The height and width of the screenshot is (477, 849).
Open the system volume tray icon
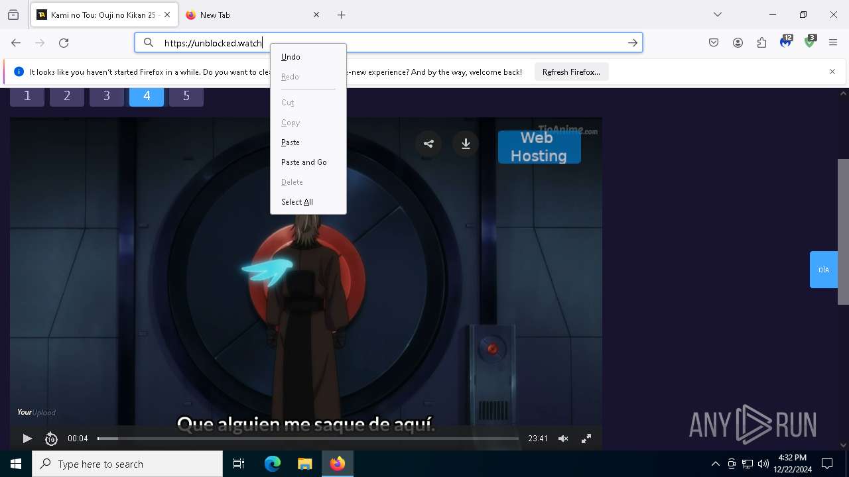pos(763,464)
